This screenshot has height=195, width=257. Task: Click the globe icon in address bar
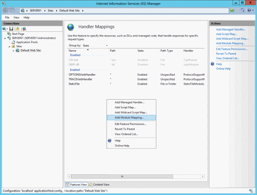click(23, 11)
